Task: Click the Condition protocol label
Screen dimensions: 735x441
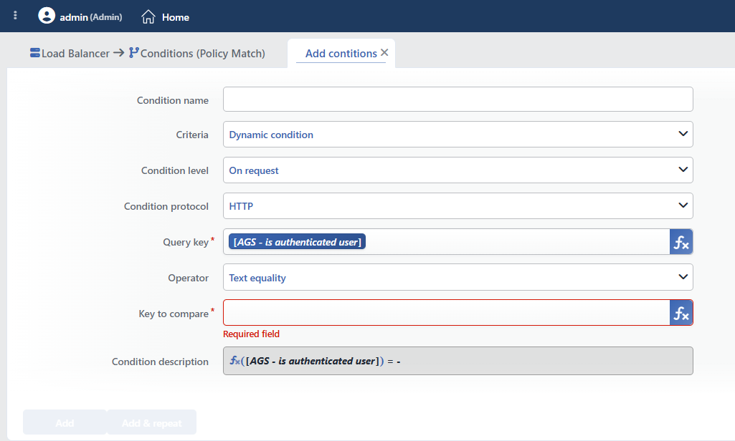Action: tap(166, 206)
